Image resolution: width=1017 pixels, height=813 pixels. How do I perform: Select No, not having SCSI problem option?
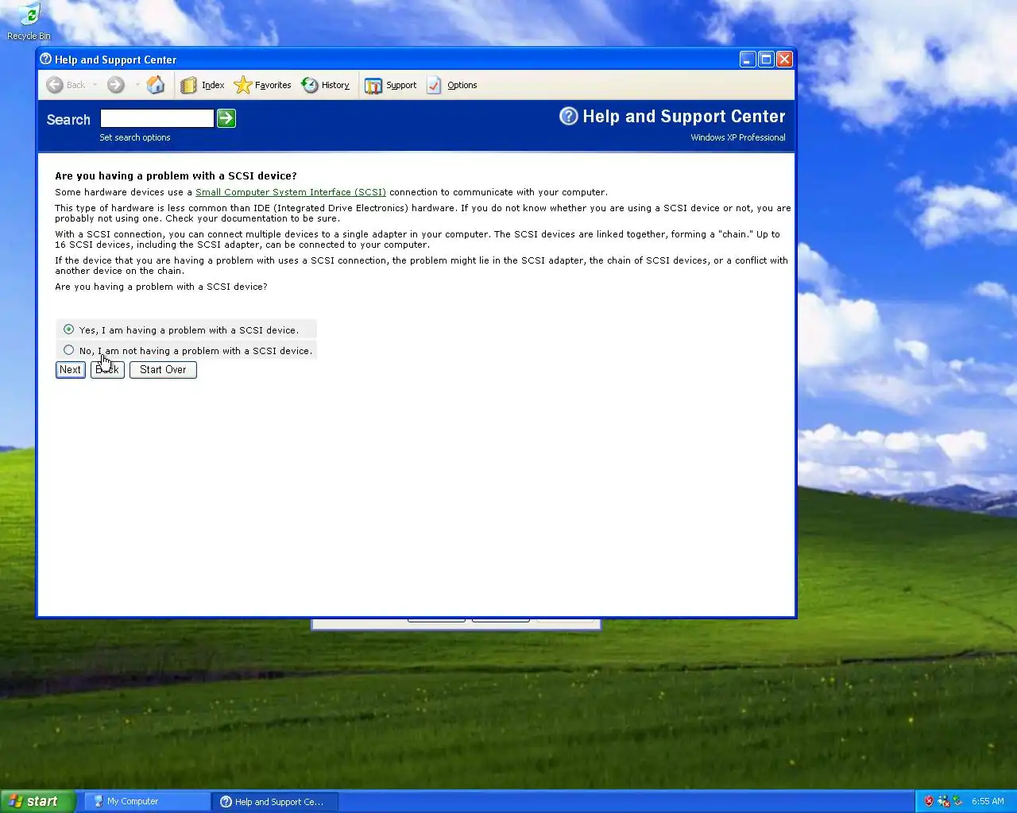(69, 350)
